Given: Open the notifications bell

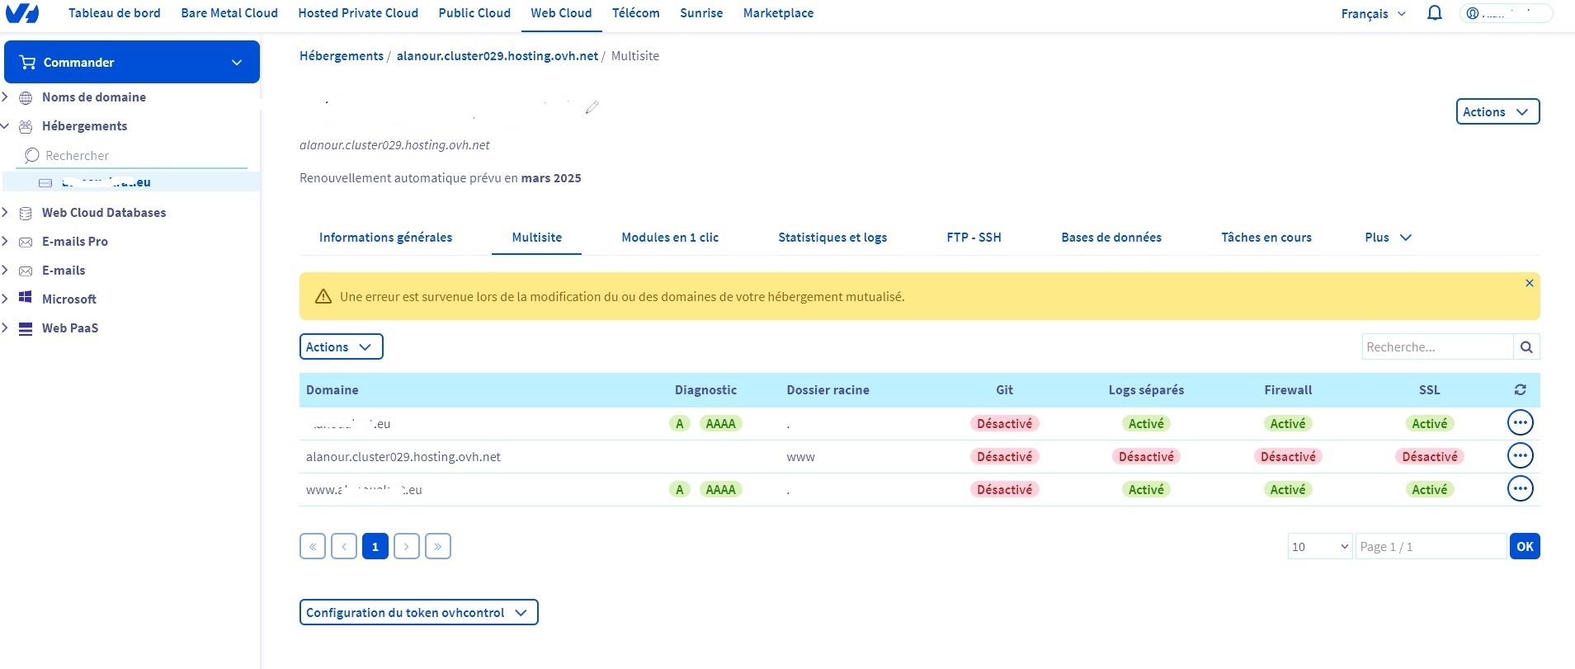Looking at the screenshot, I should (1435, 13).
